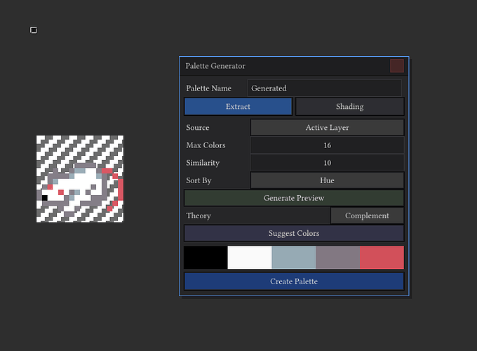Click Suggest Colors button
The image size is (477, 351).
[294, 234]
